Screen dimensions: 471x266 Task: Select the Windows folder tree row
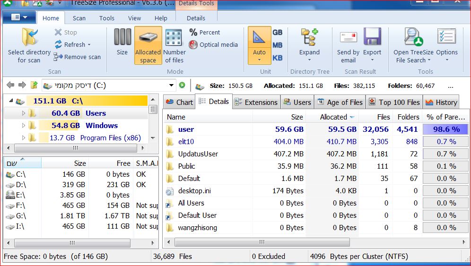(x=76, y=126)
